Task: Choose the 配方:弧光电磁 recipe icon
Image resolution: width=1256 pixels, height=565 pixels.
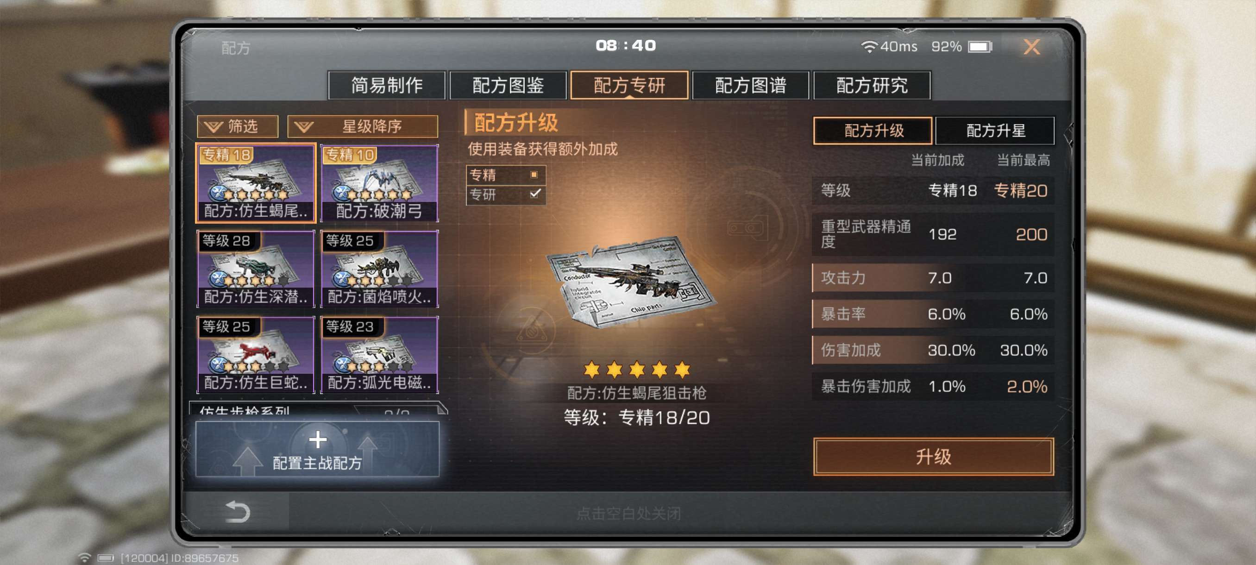Action: coord(379,354)
